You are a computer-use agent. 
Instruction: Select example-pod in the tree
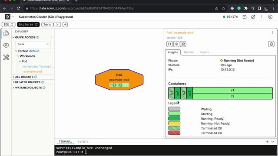(33, 71)
